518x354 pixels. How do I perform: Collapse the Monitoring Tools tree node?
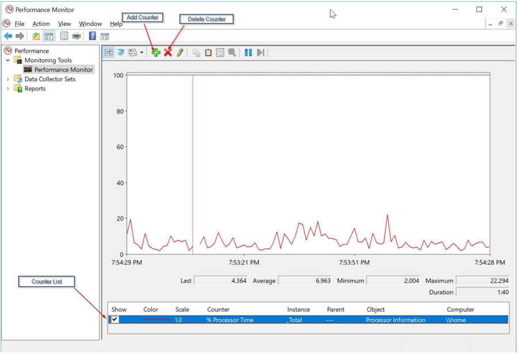click(x=8, y=60)
